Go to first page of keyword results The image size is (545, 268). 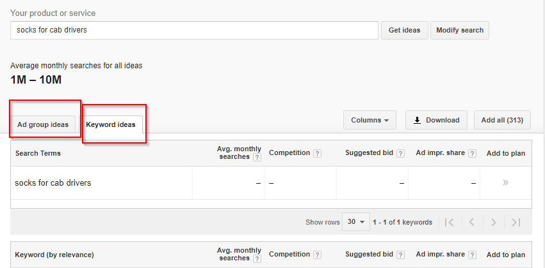pyautogui.click(x=449, y=222)
